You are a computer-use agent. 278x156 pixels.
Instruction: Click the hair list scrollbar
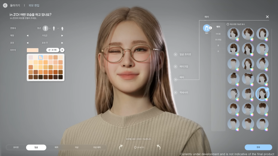pos(271,70)
